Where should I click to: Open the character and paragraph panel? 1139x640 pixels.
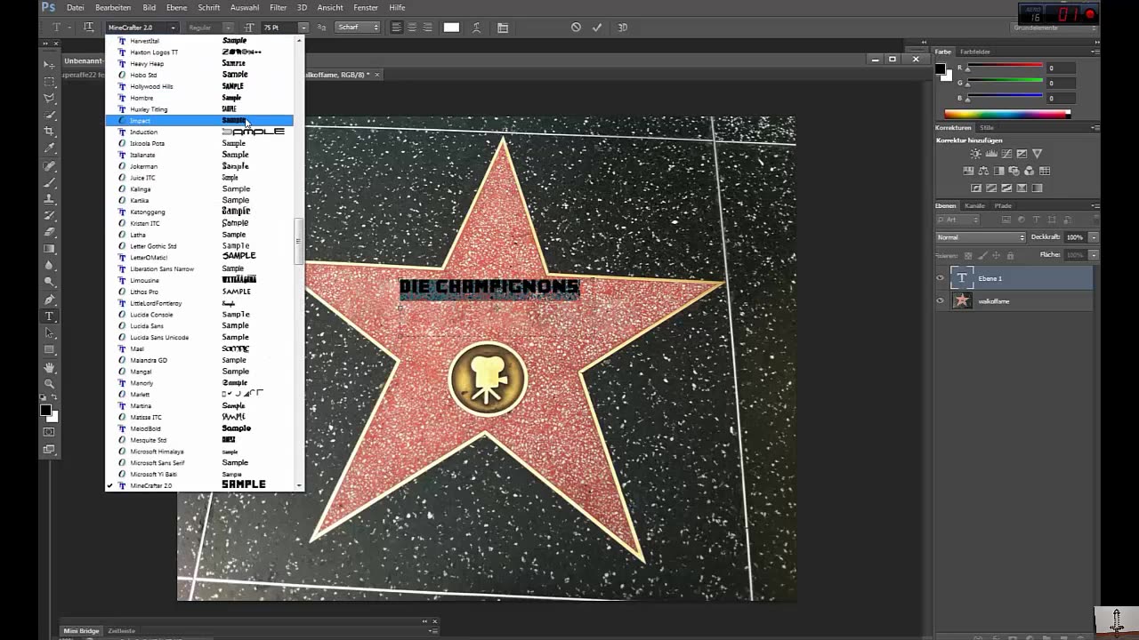[x=503, y=28]
